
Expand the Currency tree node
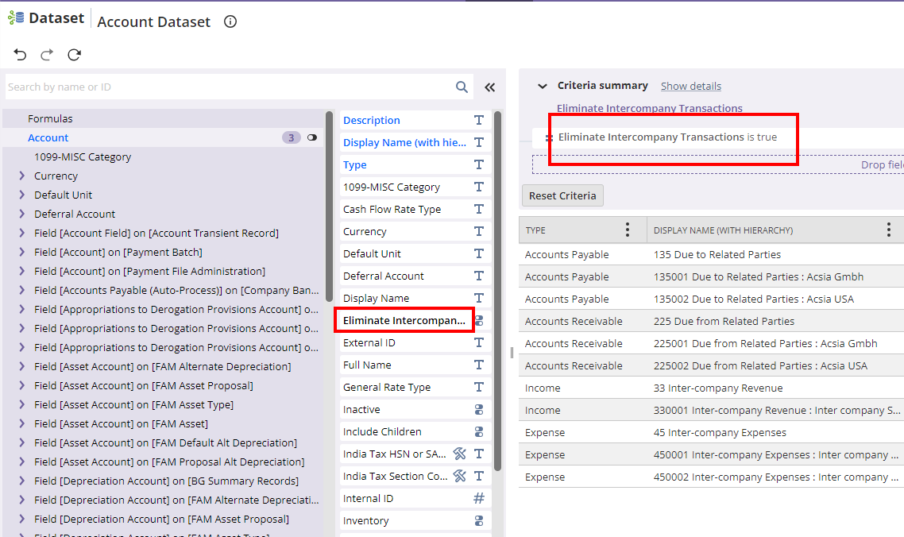tap(21, 176)
